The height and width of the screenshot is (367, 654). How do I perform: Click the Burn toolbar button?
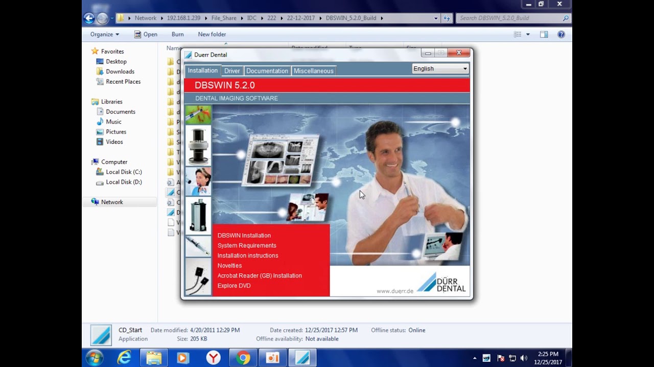coord(178,34)
